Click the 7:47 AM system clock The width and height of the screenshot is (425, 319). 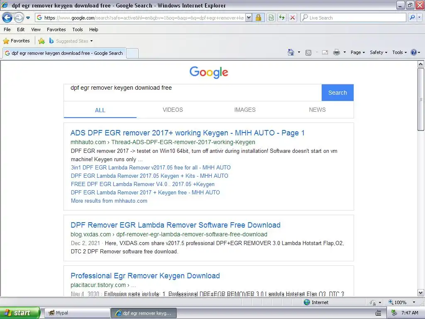click(410, 313)
